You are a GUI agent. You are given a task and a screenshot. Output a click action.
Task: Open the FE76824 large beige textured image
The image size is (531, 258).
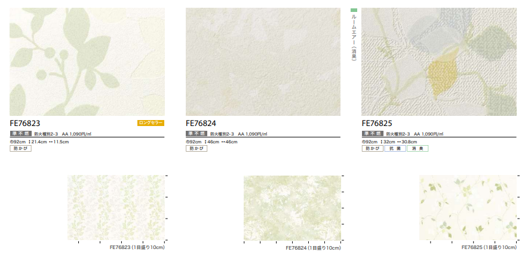263,62
